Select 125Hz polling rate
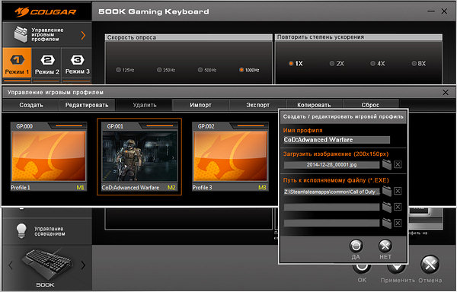Screen dimensions: 457x292 [118, 70]
